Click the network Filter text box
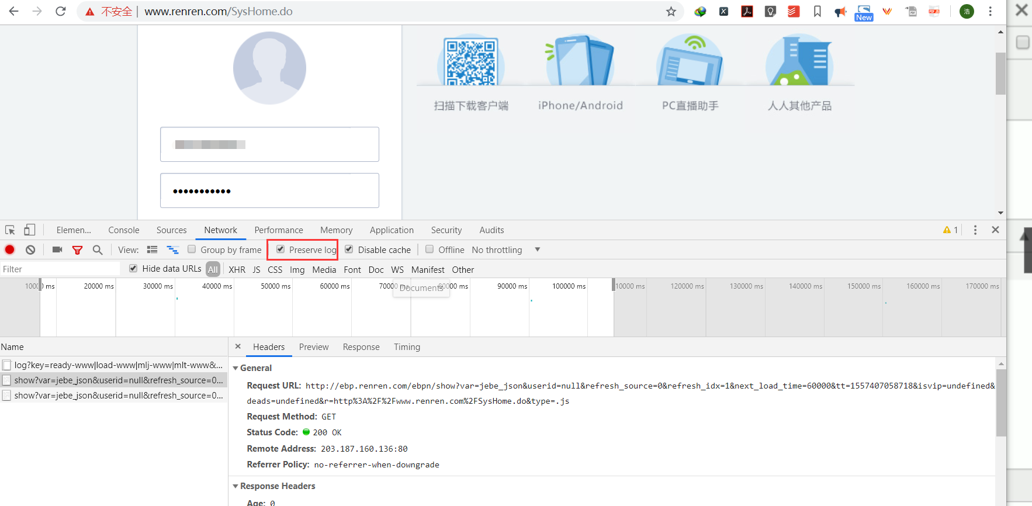 tap(60, 269)
